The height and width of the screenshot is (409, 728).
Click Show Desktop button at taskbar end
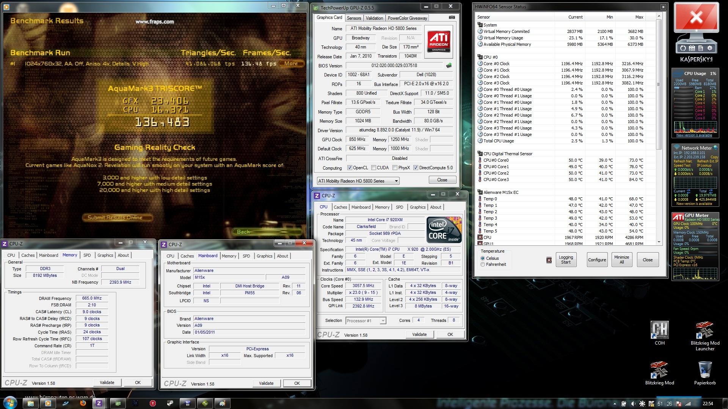(x=725, y=403)
